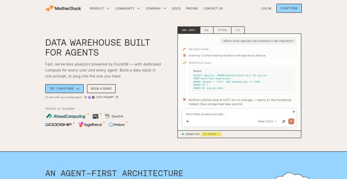Screen dimensions: 347x179
Task: Click 'Scanning 1.2 billion tracking records' text
Action: pos(227,56)
